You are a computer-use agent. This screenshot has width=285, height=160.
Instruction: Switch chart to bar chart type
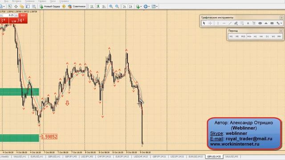(x=92, y=7)
